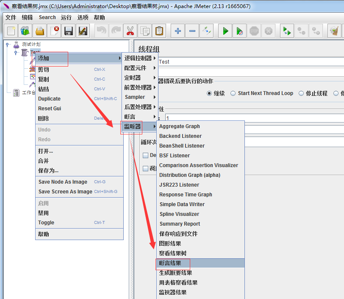Collapse the 测试计划 tree node handle
Image resolution: width=344 pixels, height=299 pixels.
pos(8,45)
